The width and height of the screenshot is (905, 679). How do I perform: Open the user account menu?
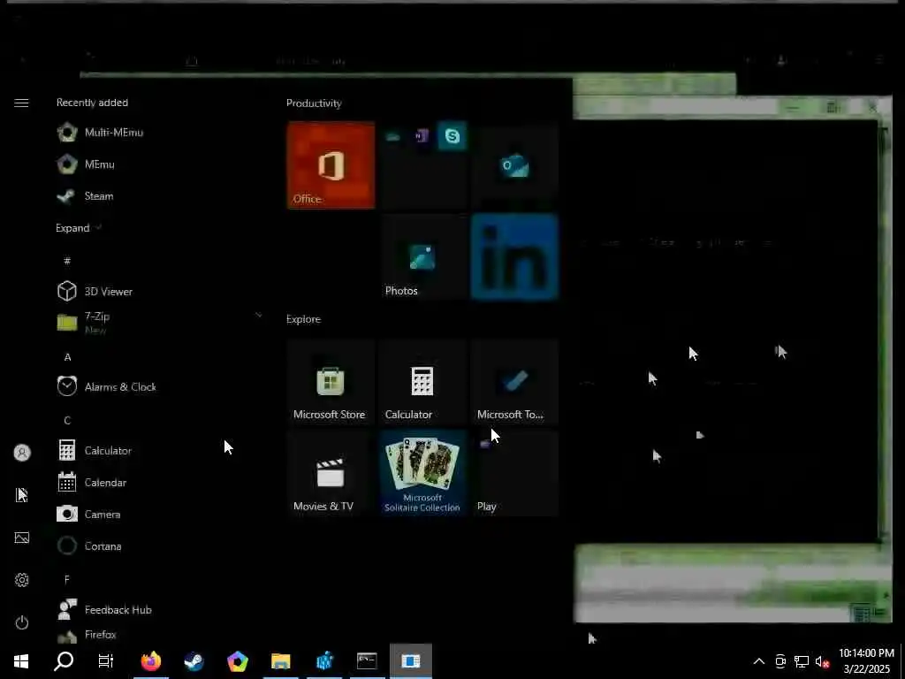(21, 453)
